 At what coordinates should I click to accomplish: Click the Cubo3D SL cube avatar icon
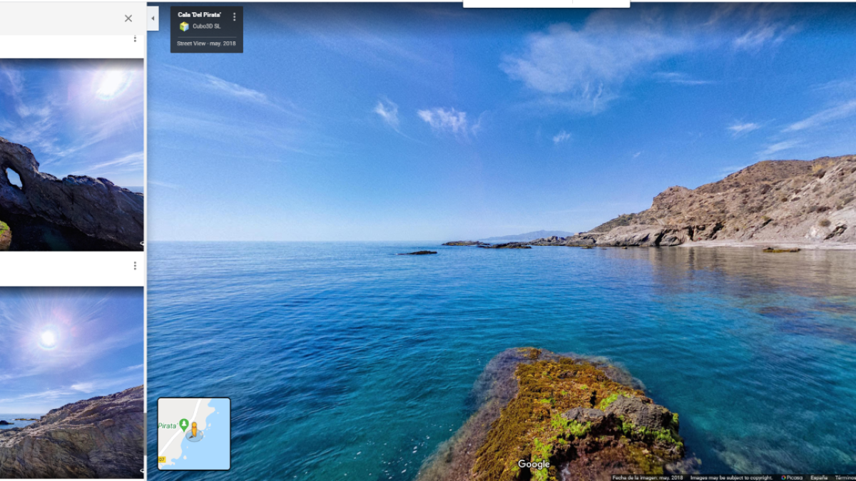pyautogui.click(x=184, y=26)
